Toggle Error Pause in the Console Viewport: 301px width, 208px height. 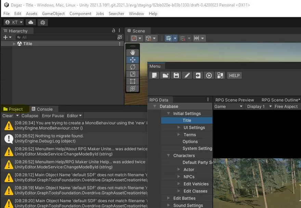coord(53,116)
